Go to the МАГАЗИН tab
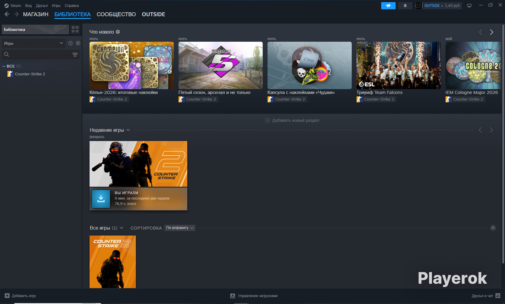The image size is (505, 304). (36, 14)
